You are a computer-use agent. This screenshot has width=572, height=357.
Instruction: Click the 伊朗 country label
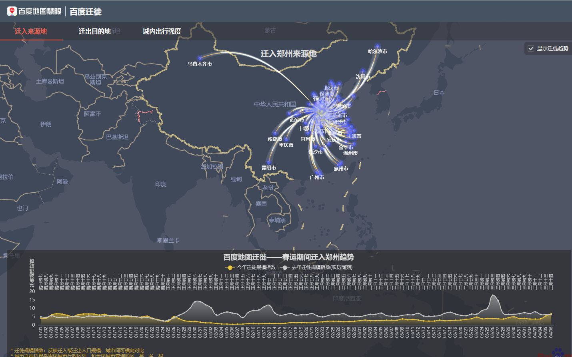pos(46,124)
